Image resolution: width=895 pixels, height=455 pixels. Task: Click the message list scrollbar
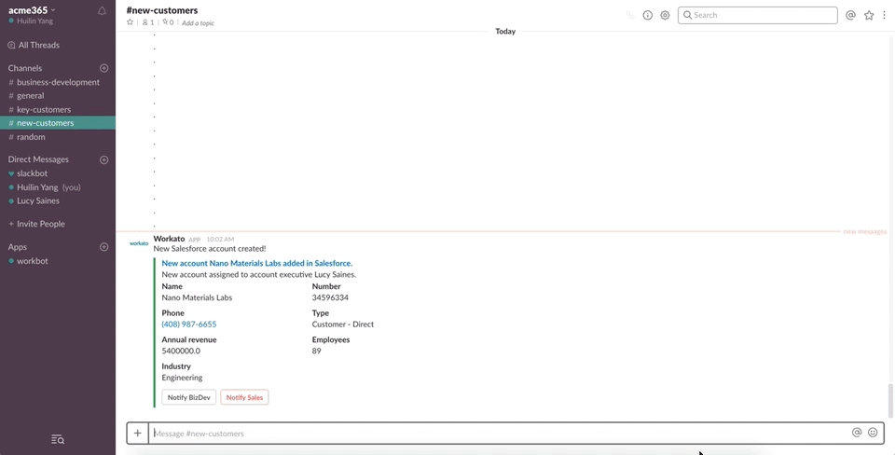click(x=889, y=401)
